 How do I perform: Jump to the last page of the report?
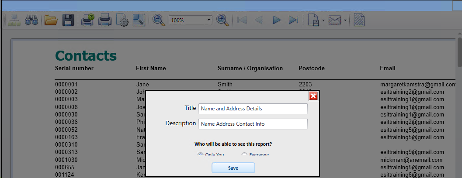(x=293, y=20)
